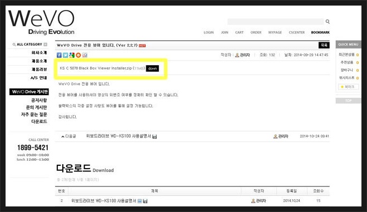Open the LOGIN menu item

point(209,32)
